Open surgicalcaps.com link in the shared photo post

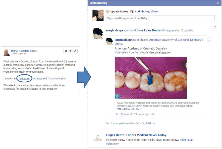coord(127,40)
